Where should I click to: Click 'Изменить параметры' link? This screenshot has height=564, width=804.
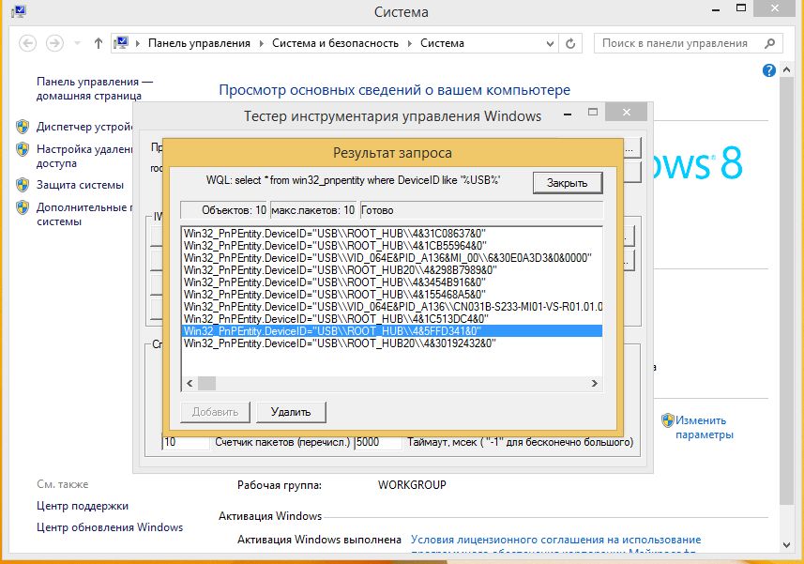tap(704, 428)
